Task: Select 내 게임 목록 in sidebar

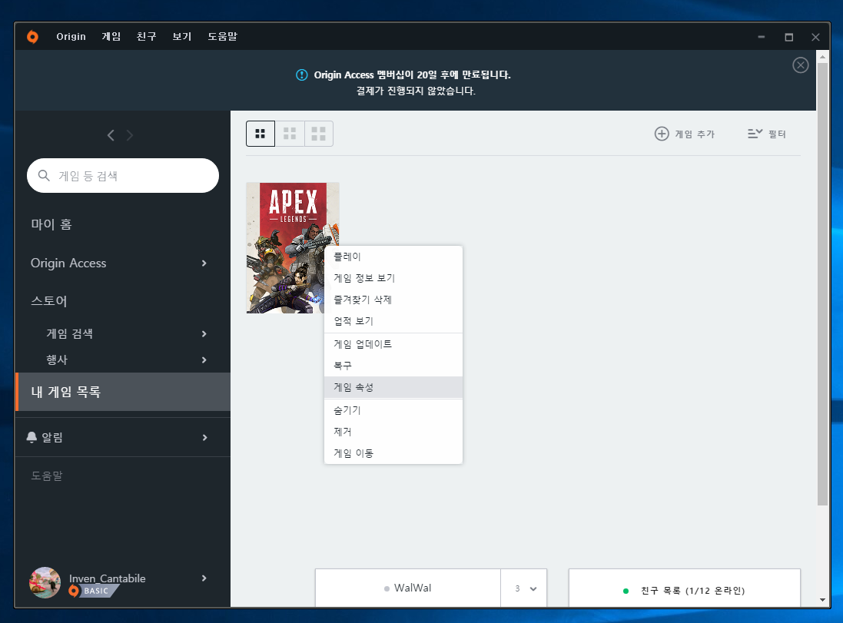Action: pyautogui.click(x=123, y=392)
